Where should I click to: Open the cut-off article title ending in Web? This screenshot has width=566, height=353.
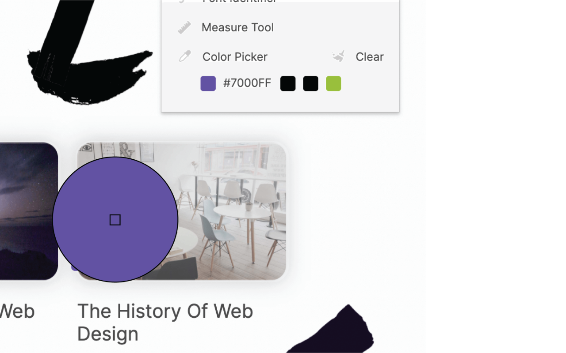coord(17,312)
